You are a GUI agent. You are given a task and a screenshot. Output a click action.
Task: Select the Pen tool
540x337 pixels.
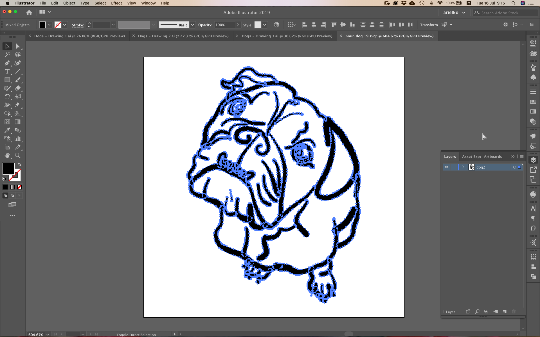7,63
